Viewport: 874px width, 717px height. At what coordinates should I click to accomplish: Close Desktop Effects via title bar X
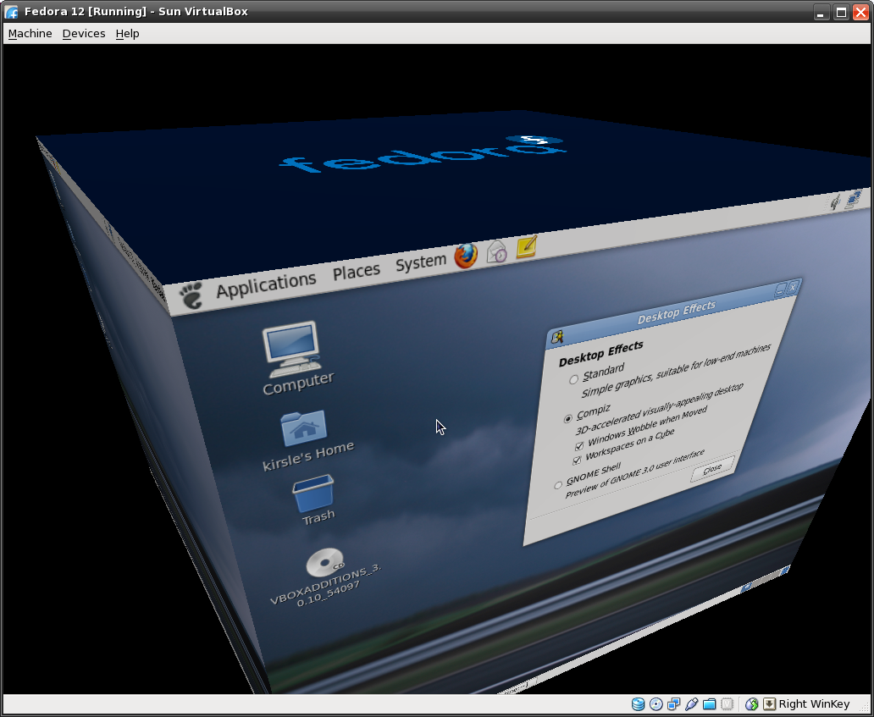click(794, 286)
